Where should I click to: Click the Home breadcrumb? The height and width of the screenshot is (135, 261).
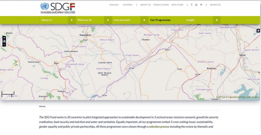click(x=42, y=106)
